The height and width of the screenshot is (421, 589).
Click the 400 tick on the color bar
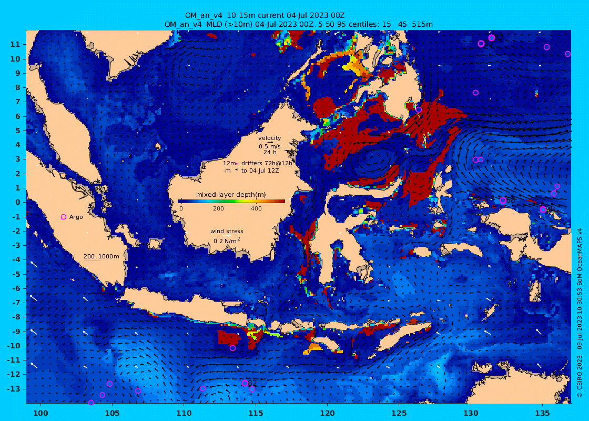click(256, 208)
